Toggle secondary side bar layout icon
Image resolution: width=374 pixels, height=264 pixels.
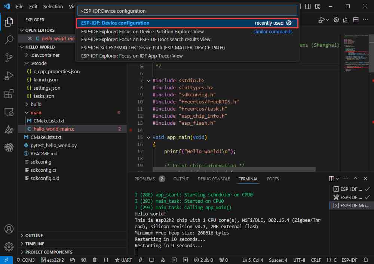coord(308,6)
